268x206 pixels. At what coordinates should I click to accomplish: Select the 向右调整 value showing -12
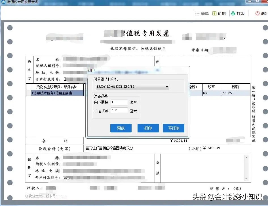[x=119, y=110]
